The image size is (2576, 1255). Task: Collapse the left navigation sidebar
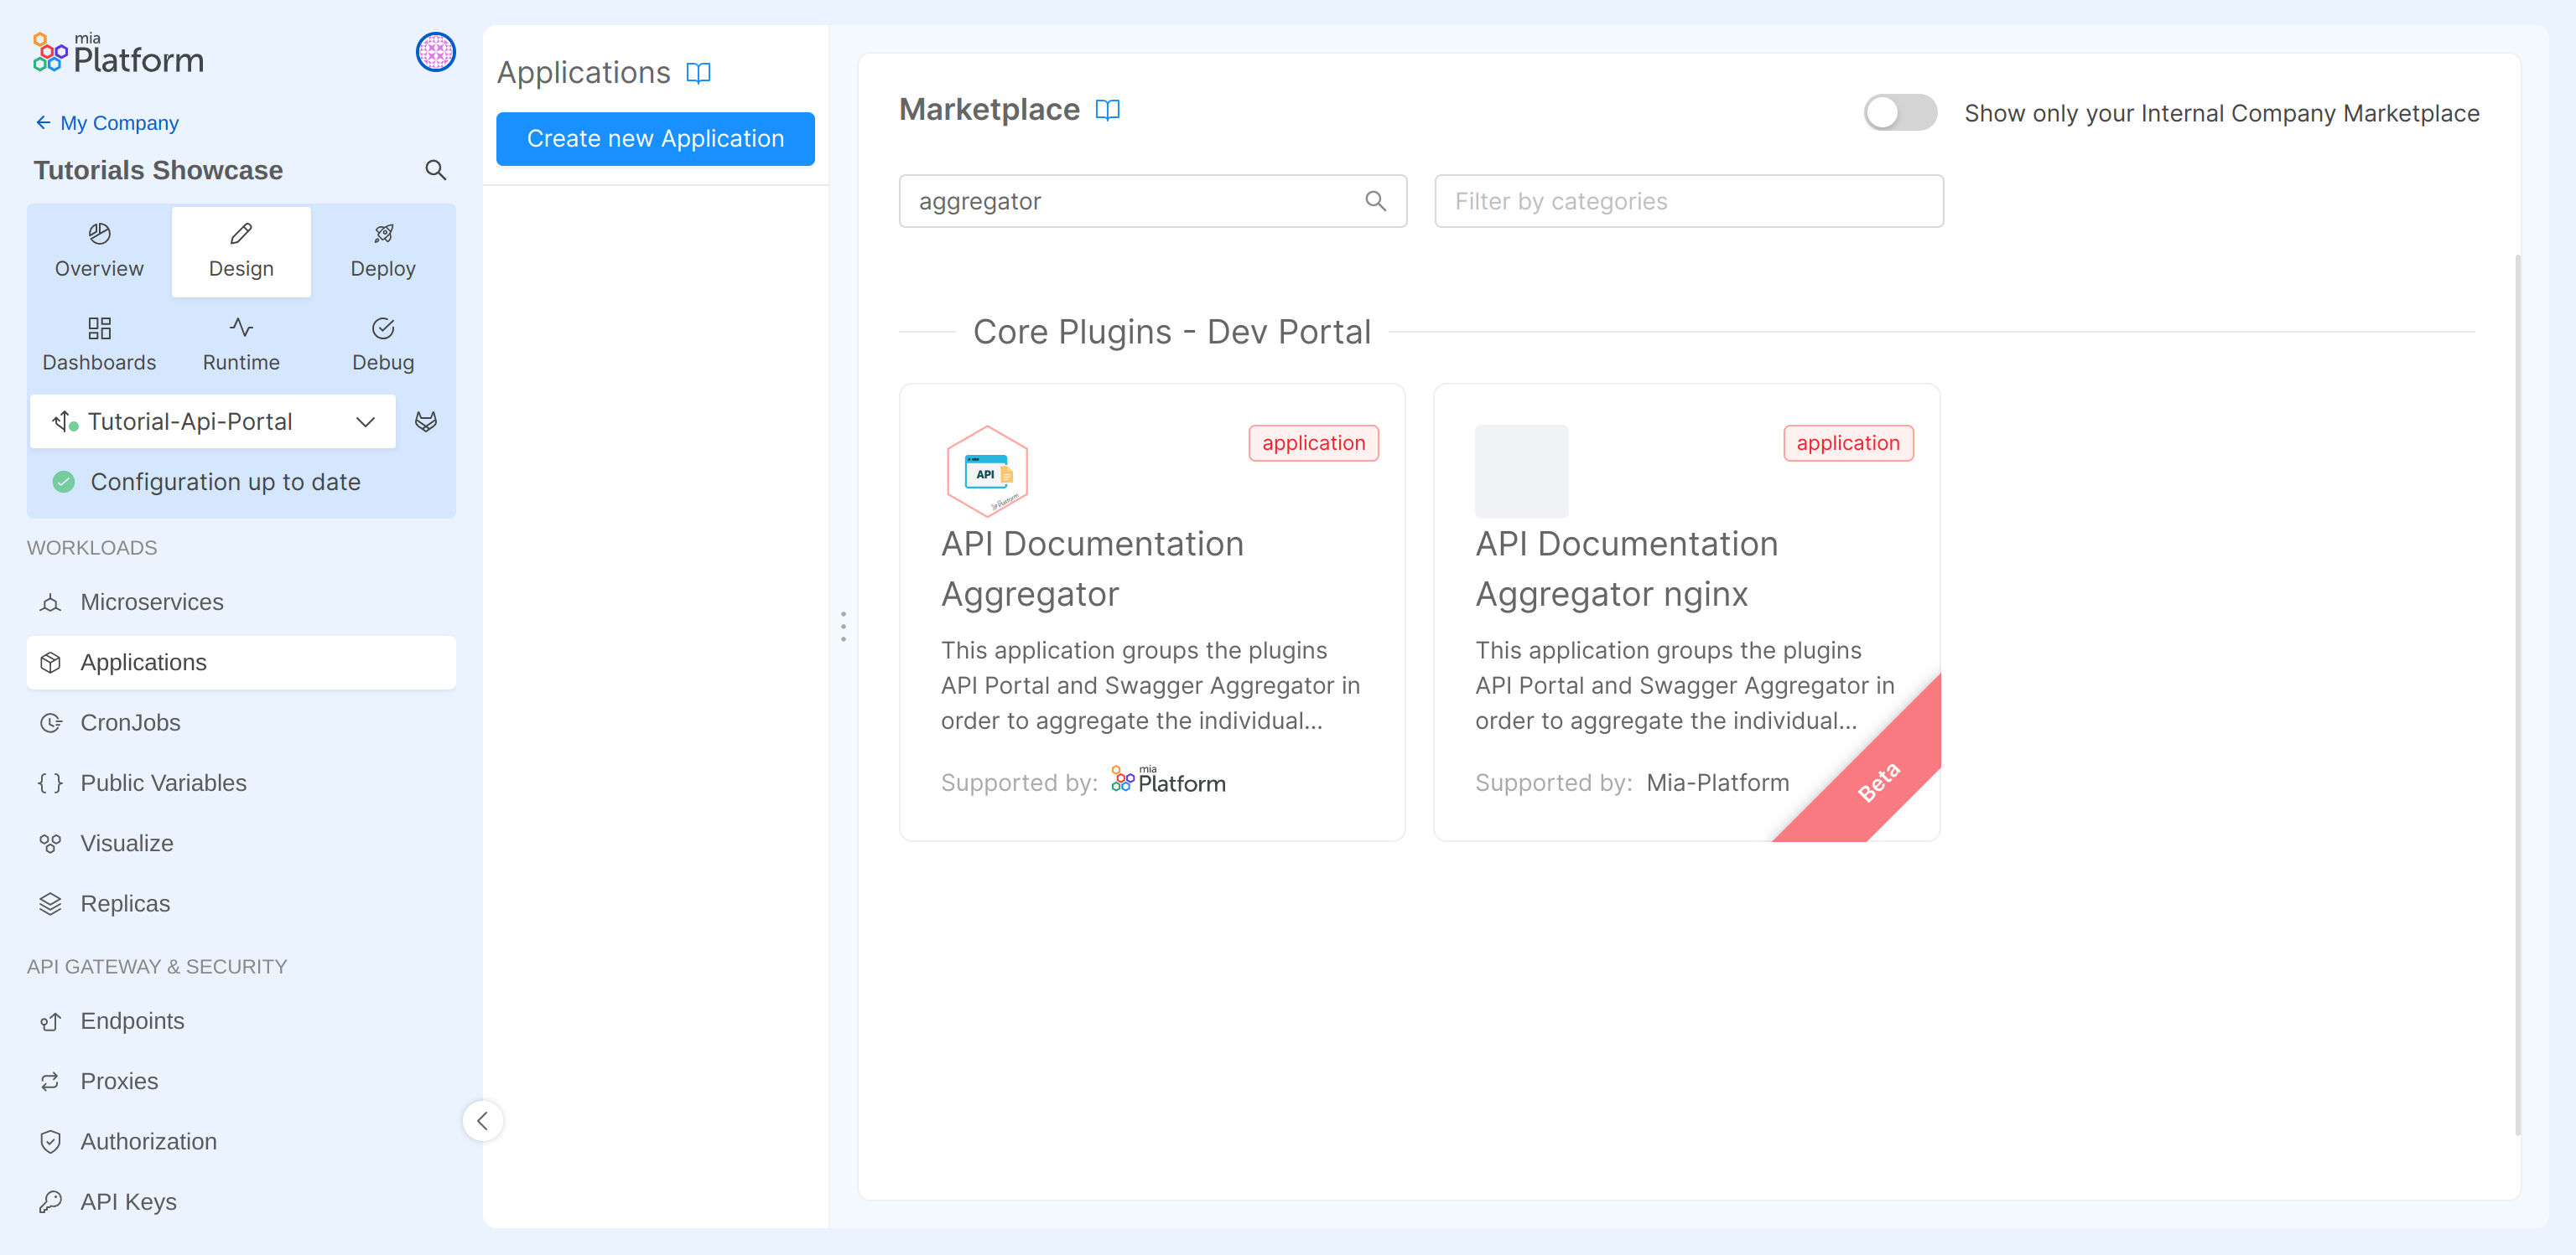(x=483, y=1120)
